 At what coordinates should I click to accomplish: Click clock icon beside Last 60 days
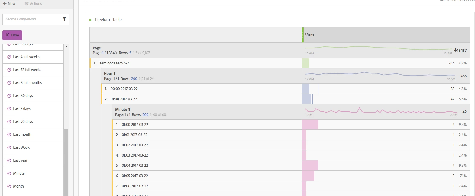(9, 96)
